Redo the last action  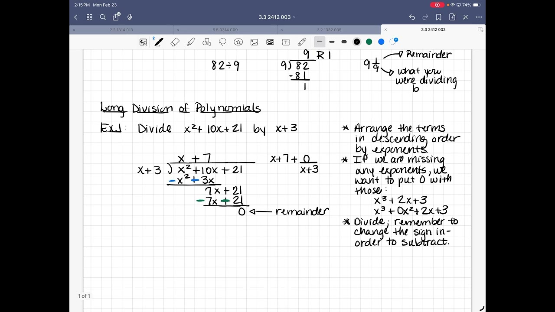pos(425,17)
